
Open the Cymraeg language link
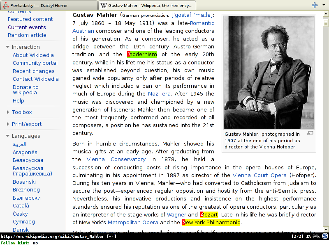pos(24,222)
